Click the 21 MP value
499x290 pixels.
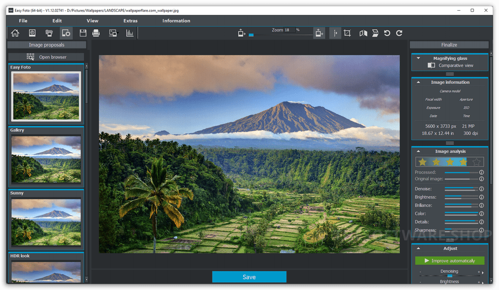(x=468, y=126)
